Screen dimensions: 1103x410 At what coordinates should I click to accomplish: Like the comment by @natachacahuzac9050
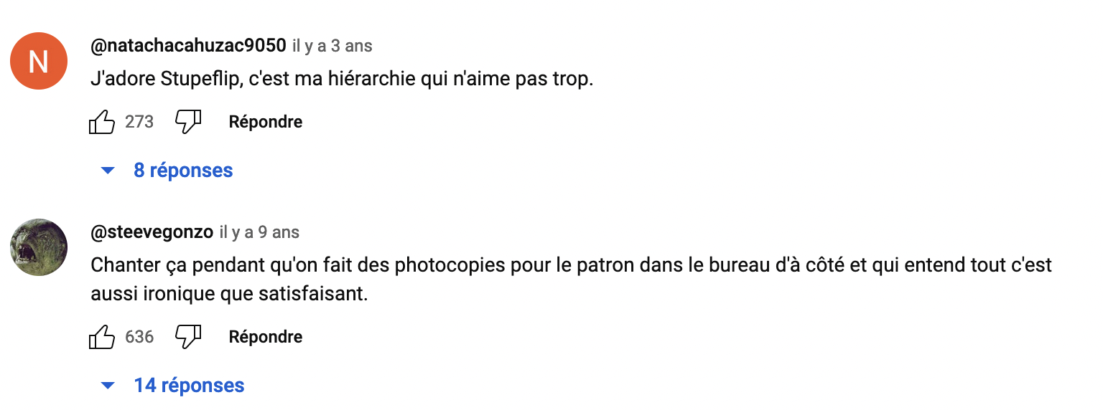(101, 122)
